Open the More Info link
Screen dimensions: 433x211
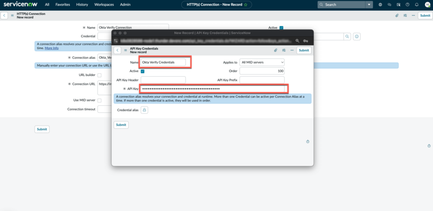[x=51, y=48]
